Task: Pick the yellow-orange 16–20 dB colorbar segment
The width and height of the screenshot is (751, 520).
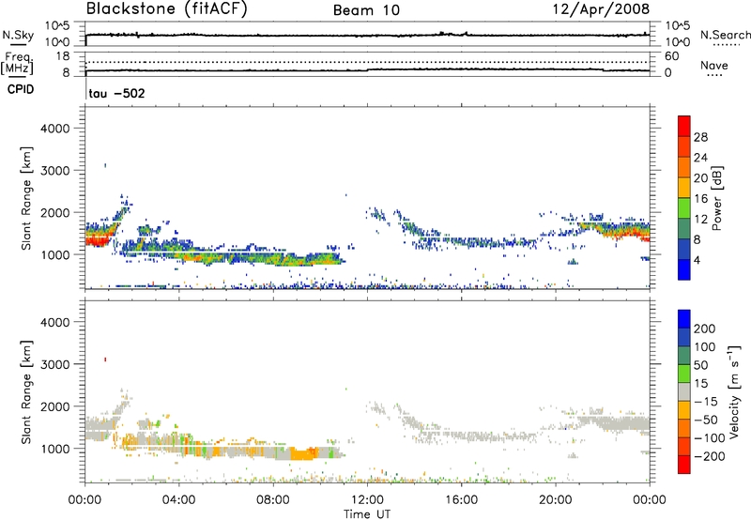Action: point(684,188)
